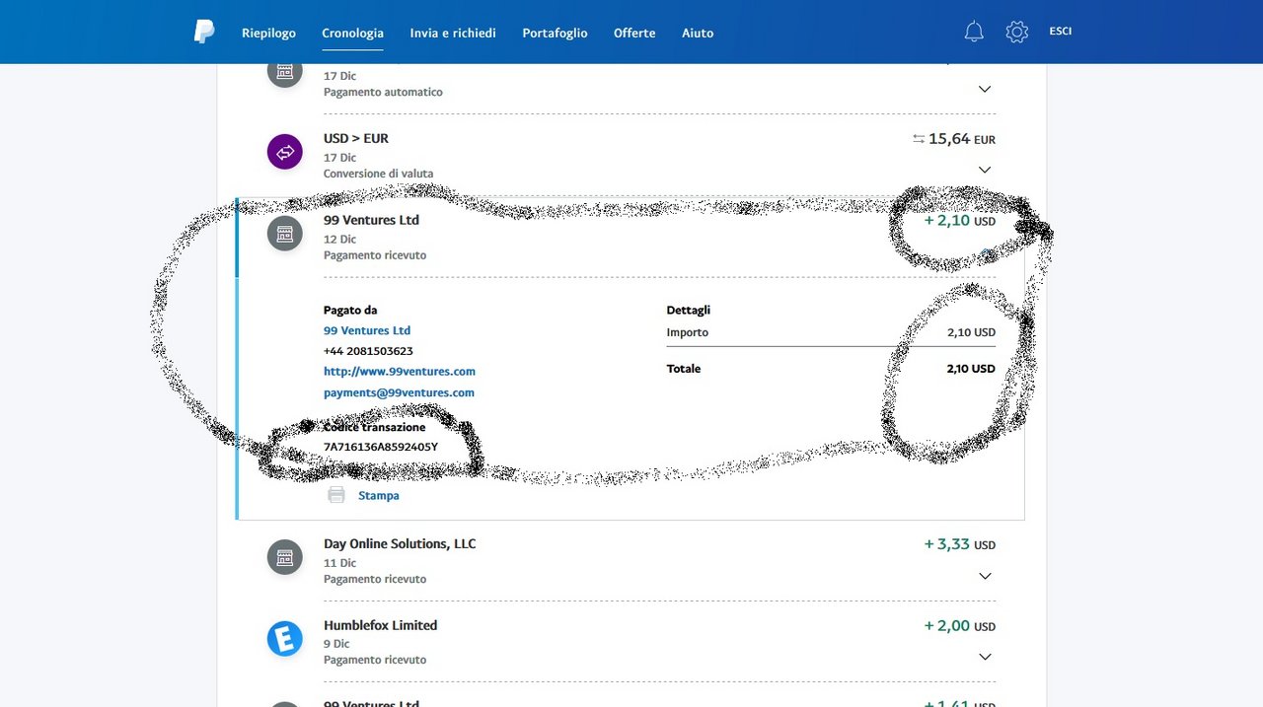Open the settings gear

(x=1017, y=32)
